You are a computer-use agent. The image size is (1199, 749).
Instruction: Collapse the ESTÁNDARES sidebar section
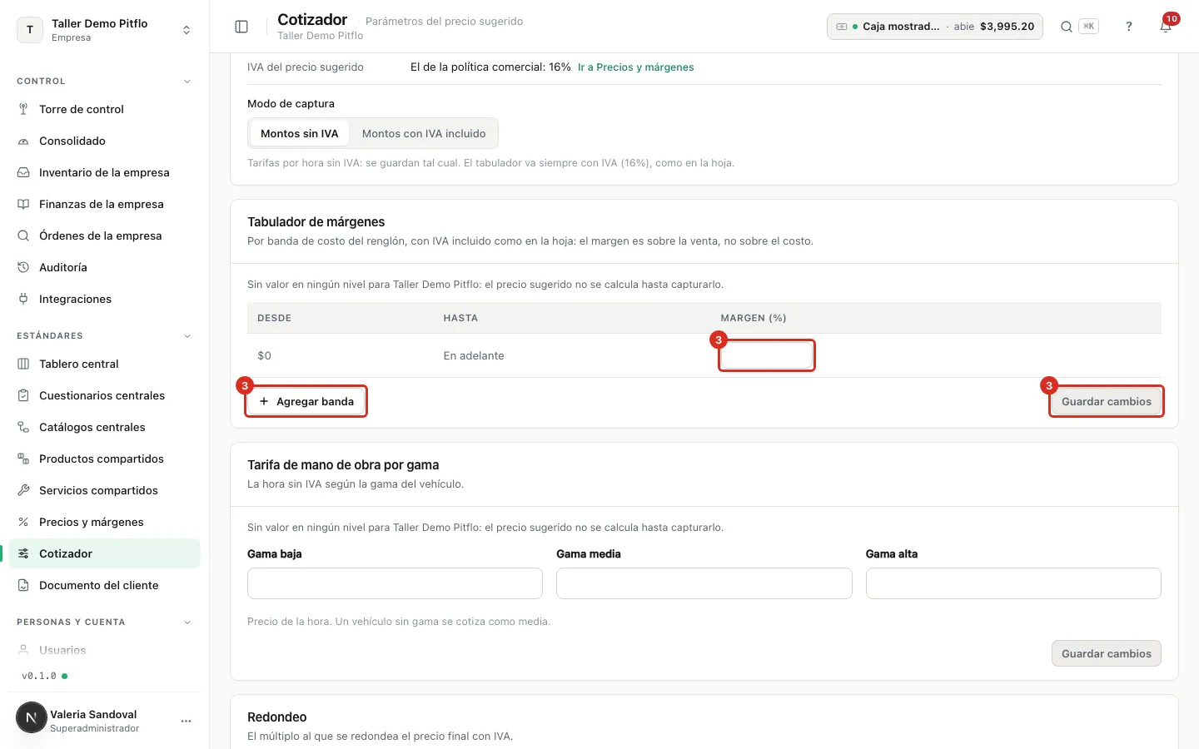point(187,336)
